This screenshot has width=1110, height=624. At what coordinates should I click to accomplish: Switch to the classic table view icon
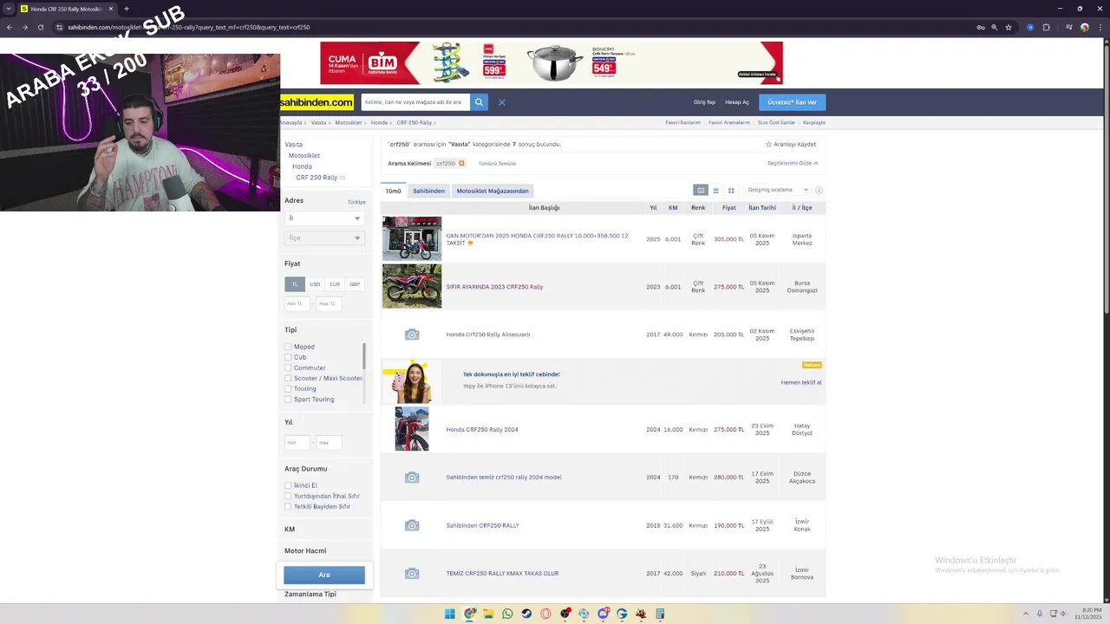point(701,190)
